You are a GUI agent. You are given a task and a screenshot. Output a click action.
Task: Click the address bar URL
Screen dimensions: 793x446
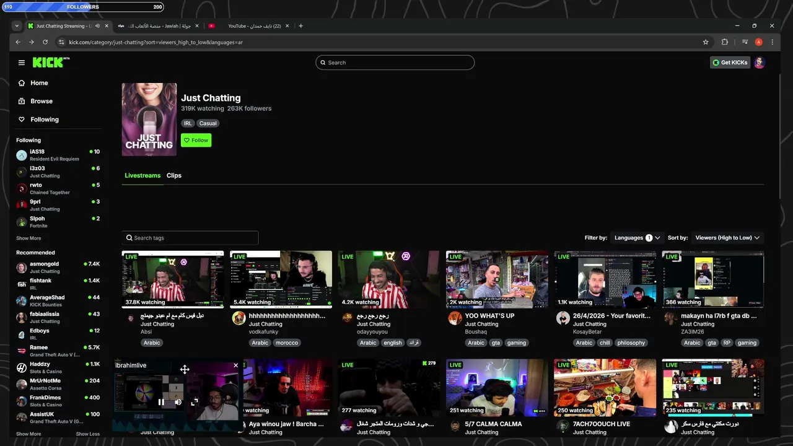(x=156, y=42)
